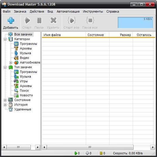This screenshot has height=157, width=157.
Task: Select the Музыка icon under Категории
Action: point(16,53)
